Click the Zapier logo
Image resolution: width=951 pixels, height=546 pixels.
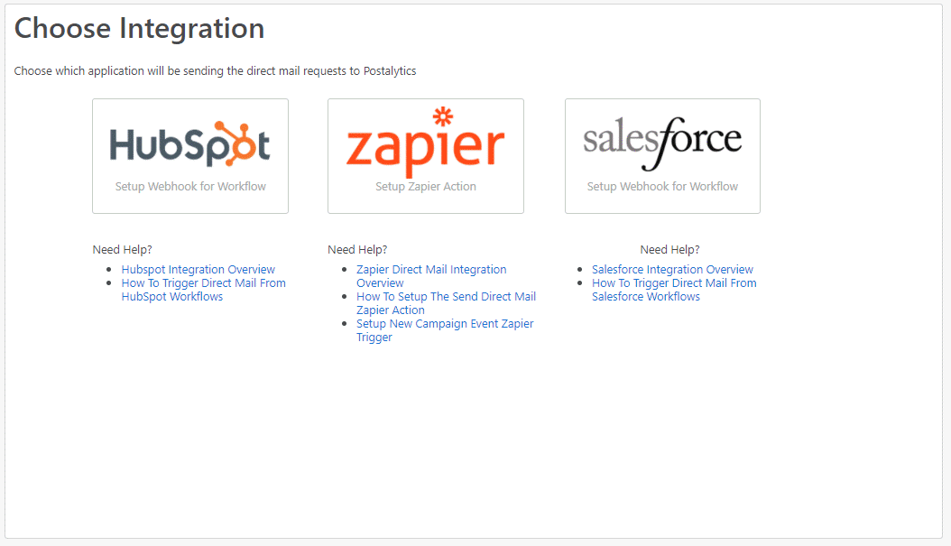click(425, 143)
